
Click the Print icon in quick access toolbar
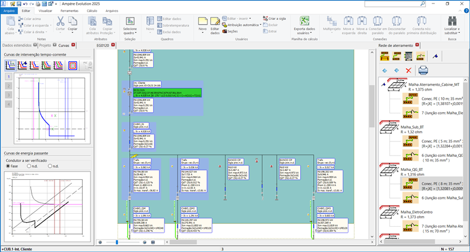pos(38,4)
